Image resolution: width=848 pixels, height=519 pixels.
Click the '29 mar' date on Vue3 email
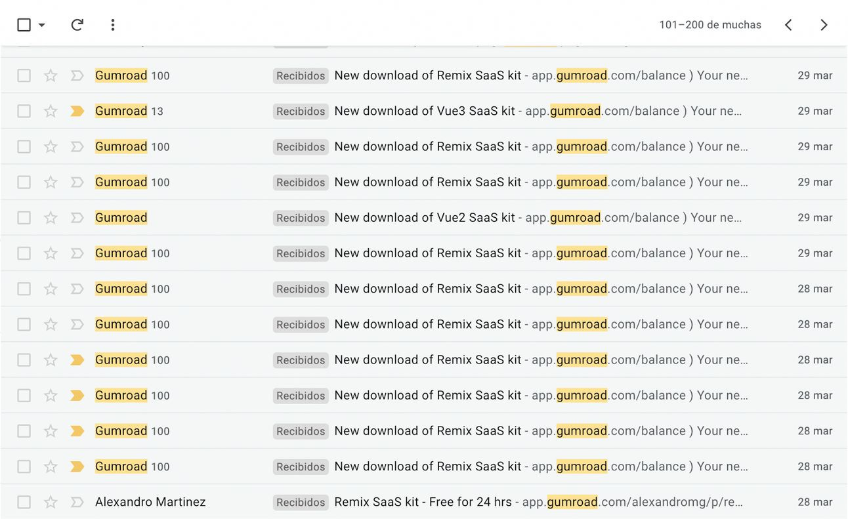(815, 111)
